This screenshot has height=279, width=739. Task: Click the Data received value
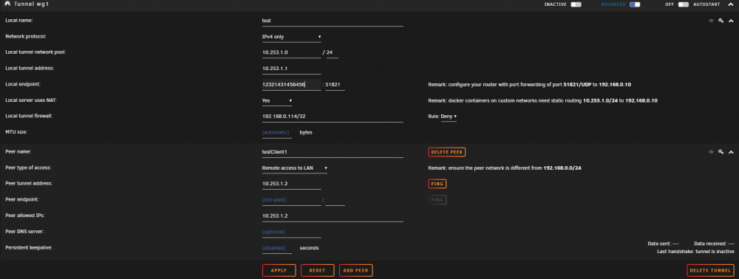[731, 244]
